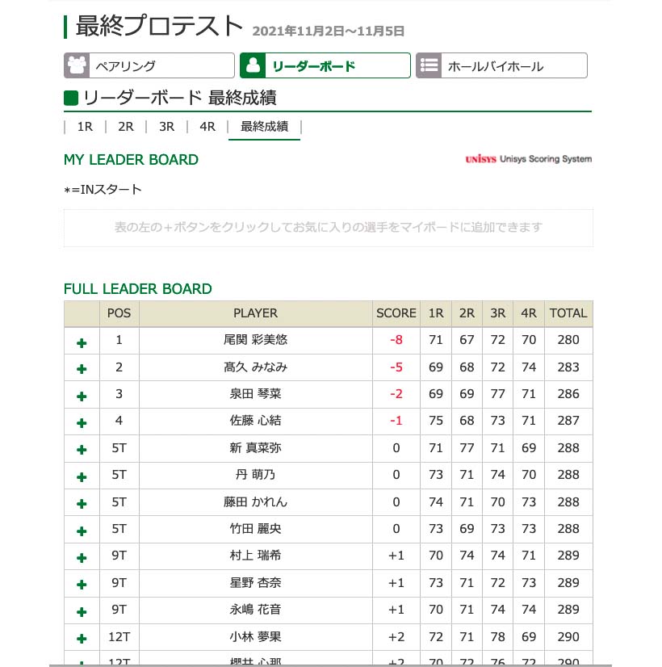Add 新 真菜弥 to my leaderboard
This screenshot has width=662, height=667.
(82, 451)
